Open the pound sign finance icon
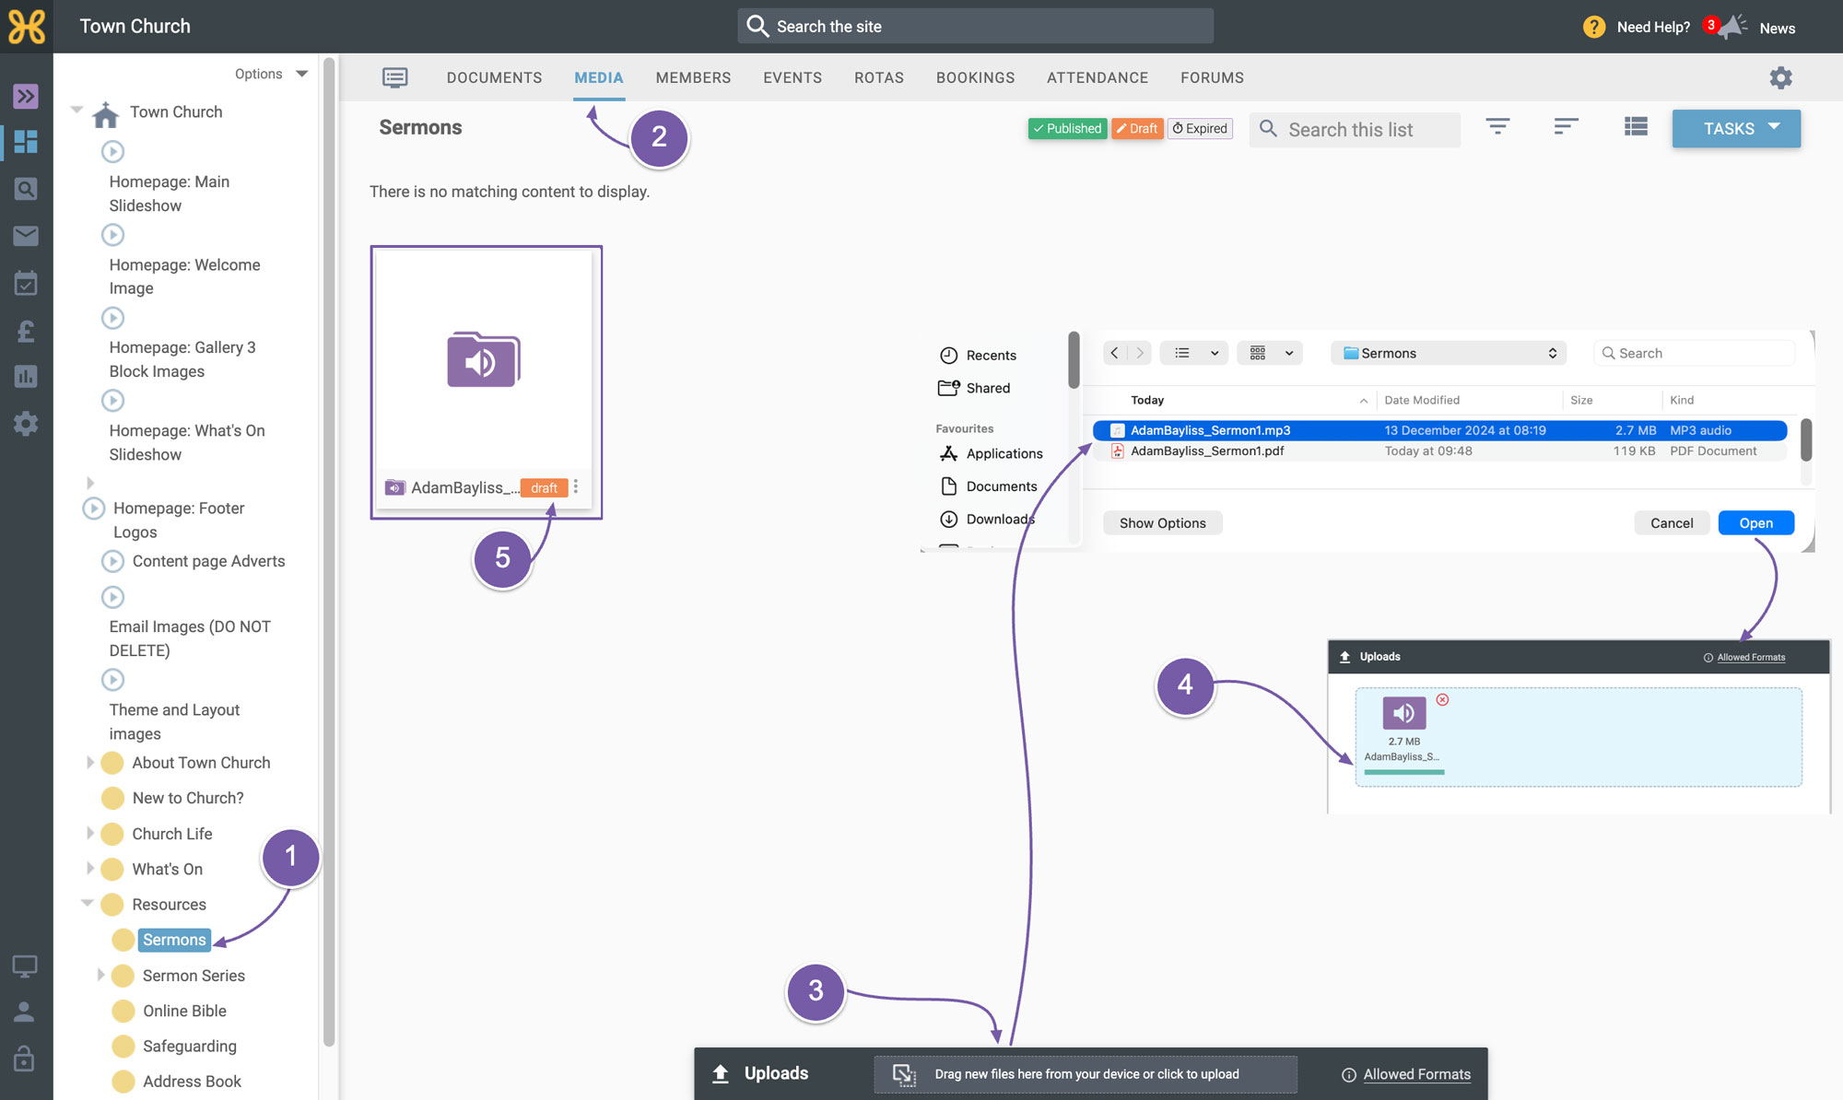 pyautogui.click(x=26, y=330)
